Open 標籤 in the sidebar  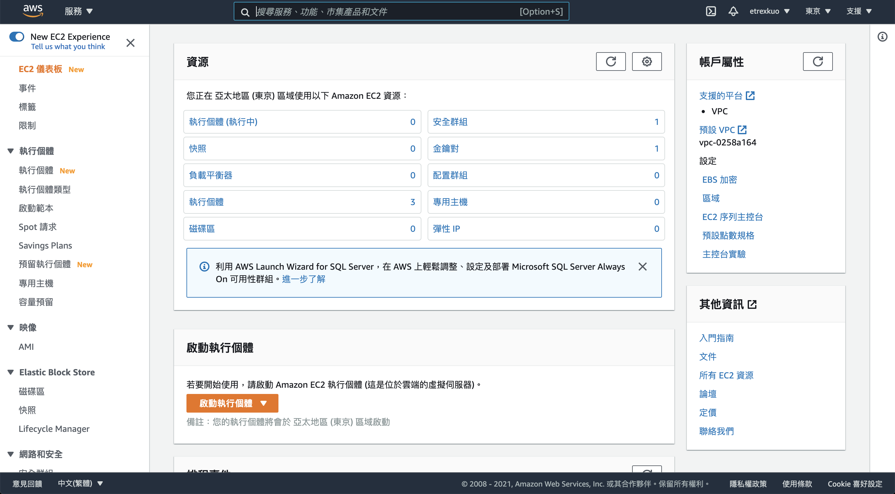click(27, 107)
